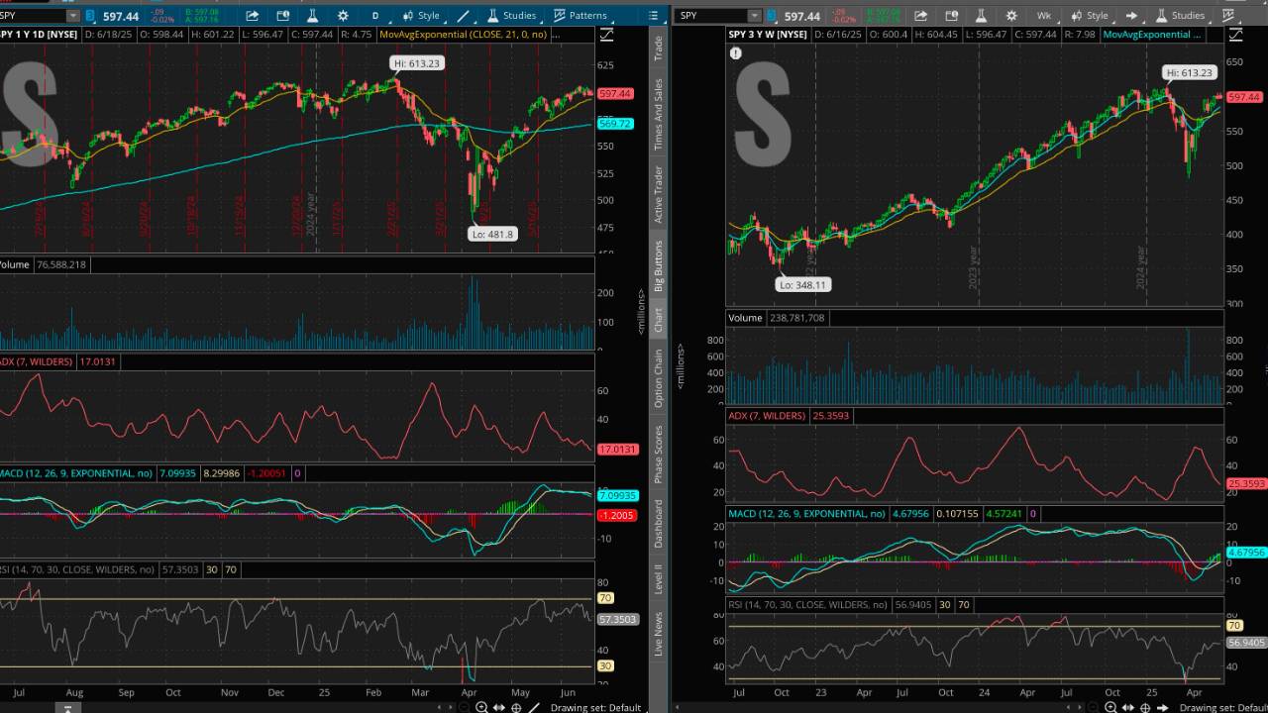Click MovAvgExponential study label on right chart

(1152, 35)
